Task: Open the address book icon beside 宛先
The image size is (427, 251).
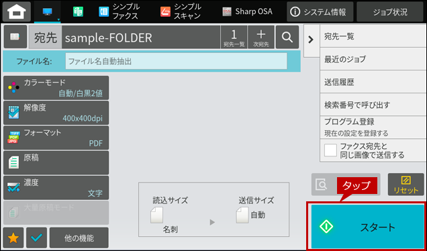Action: coord(15,37)
